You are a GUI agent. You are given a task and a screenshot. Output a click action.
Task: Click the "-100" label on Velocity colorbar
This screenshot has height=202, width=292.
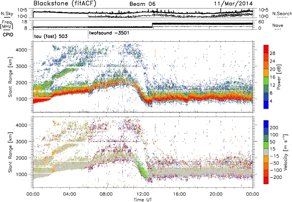coord(276,170)
